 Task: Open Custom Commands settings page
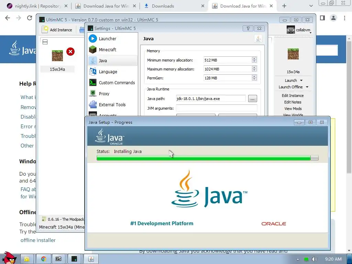pos(112,82)
